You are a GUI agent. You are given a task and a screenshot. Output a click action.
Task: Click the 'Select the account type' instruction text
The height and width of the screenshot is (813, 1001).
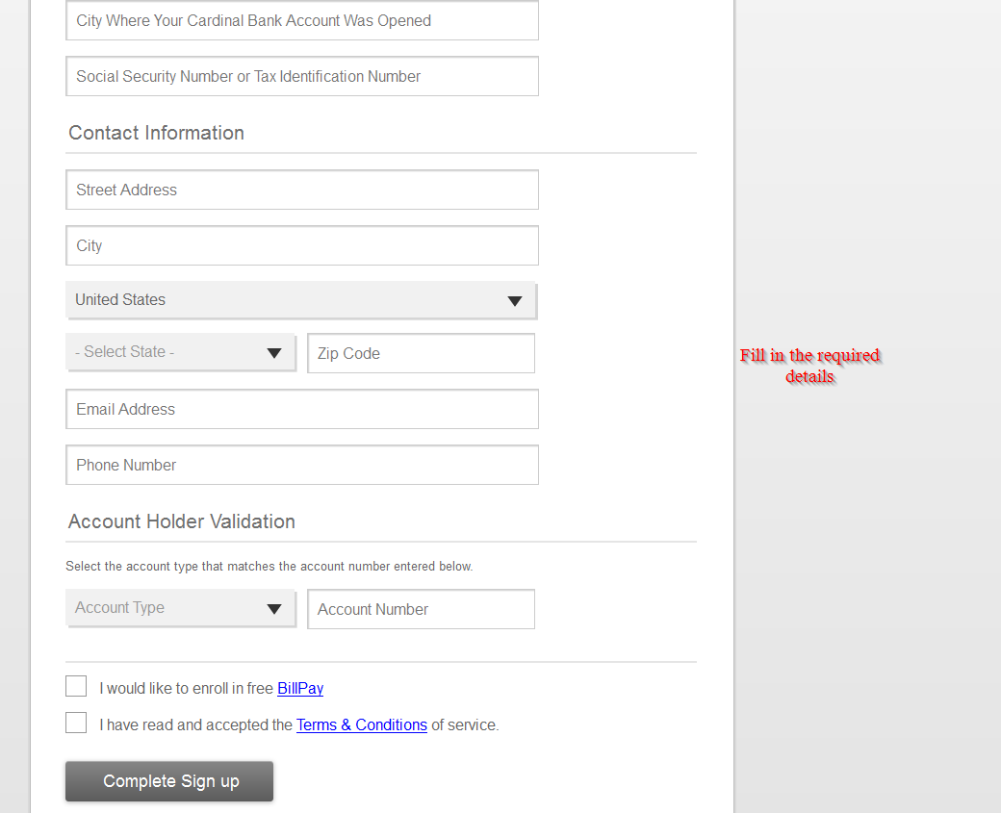[269, 567]
